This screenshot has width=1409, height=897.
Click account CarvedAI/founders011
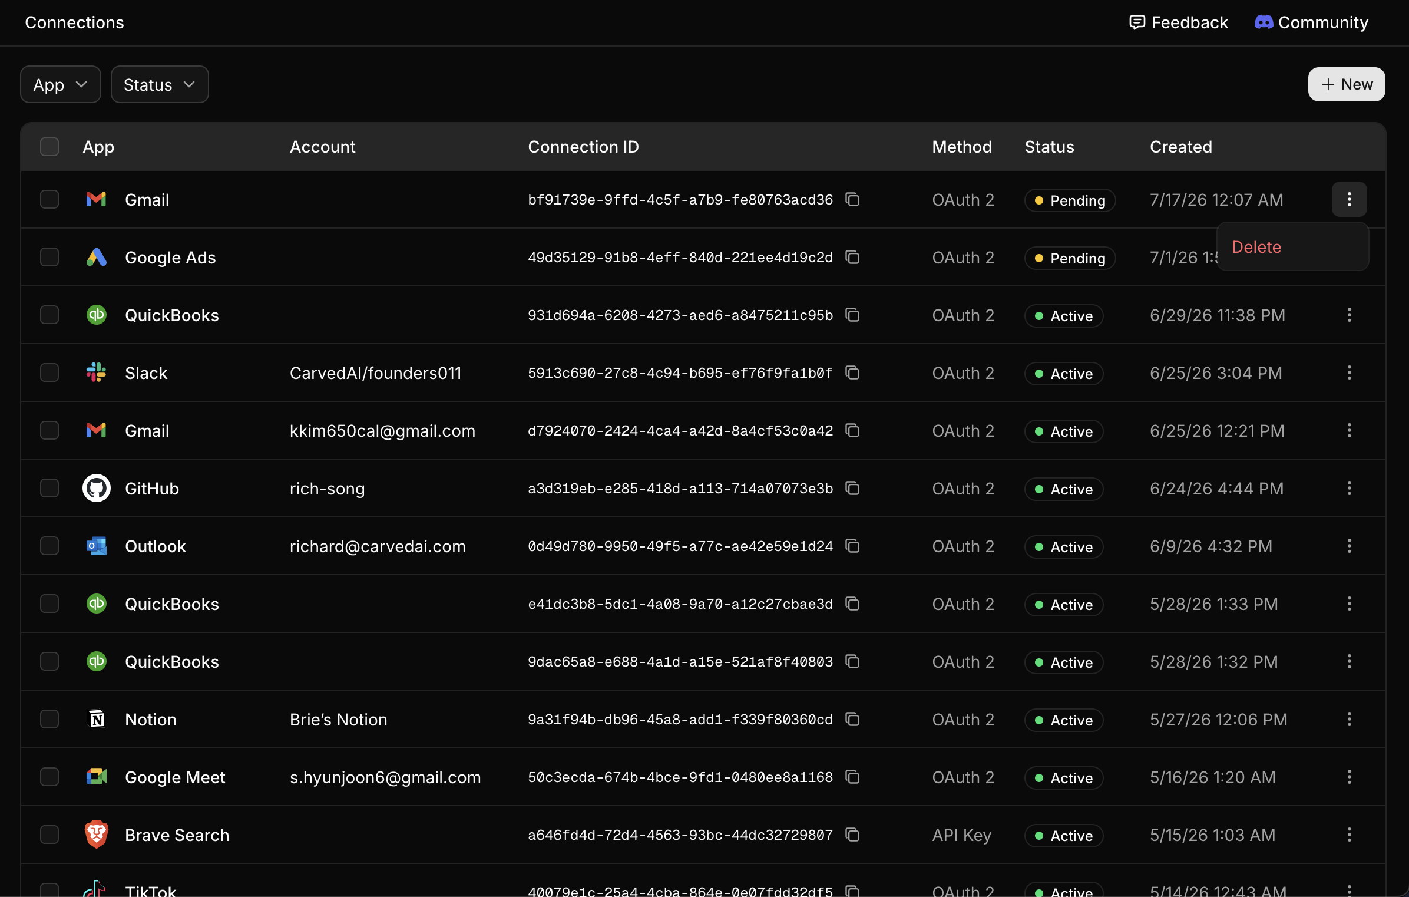(376, 373)
